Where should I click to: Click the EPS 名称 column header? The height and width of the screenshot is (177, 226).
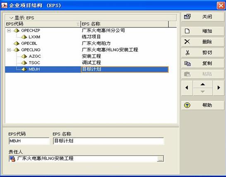[x=125, y=24]
